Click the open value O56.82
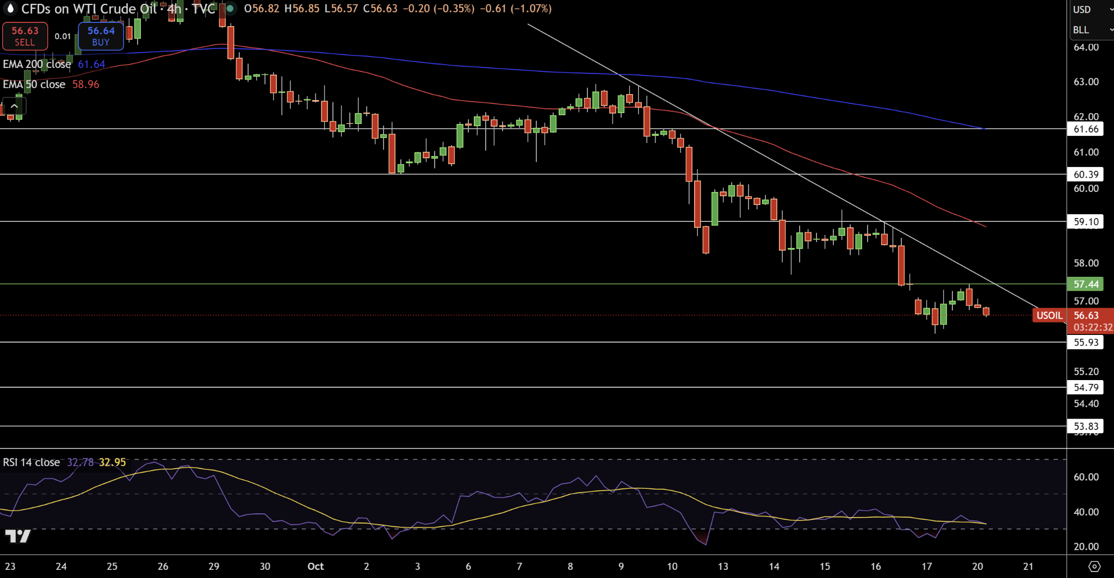 [262, 9]
